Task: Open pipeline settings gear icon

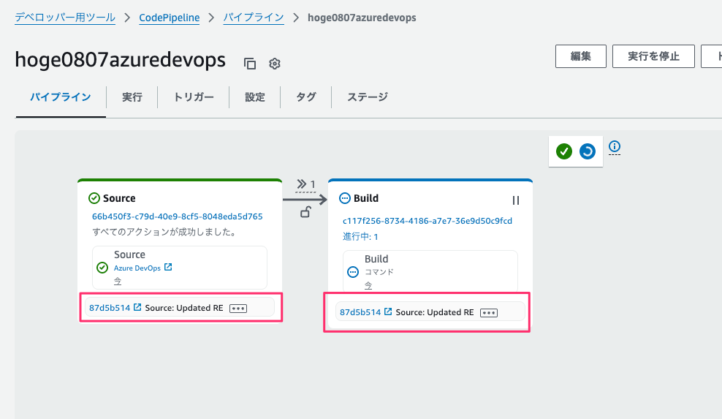Action: coord(275,64)
